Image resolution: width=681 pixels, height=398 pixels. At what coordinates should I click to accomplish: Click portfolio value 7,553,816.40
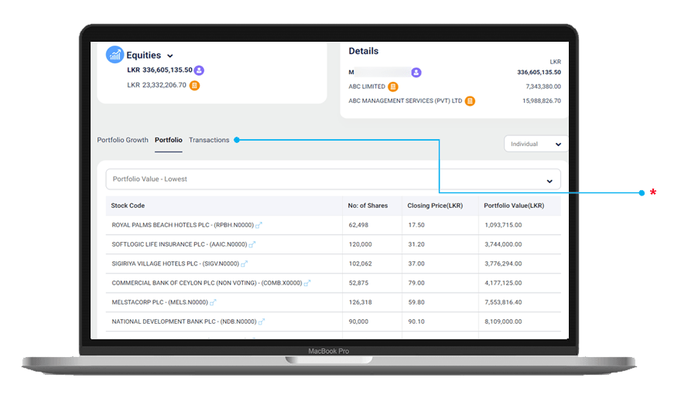point(503,302)
